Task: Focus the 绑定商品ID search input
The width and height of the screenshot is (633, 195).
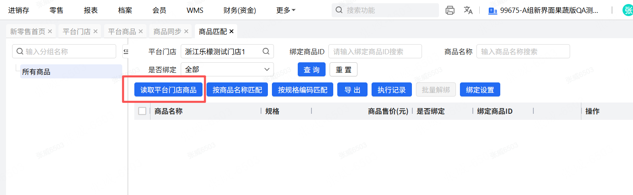Action: point(375,51)
